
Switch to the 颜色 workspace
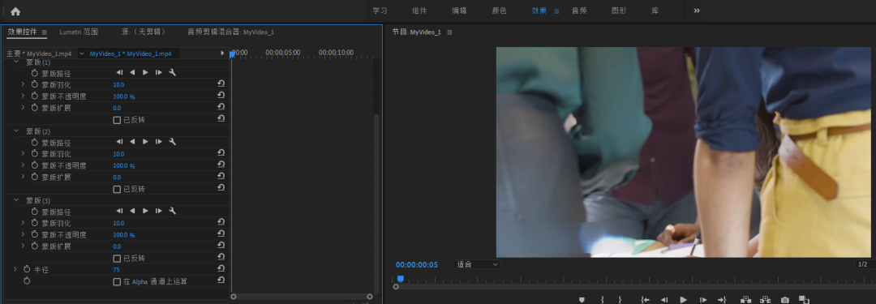click(x=499, y=11)
